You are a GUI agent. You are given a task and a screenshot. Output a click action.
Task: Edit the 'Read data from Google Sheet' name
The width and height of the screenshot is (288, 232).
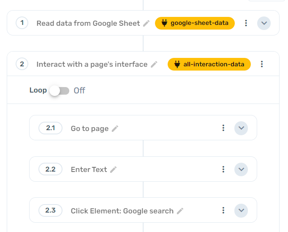[x=147, y=24]
